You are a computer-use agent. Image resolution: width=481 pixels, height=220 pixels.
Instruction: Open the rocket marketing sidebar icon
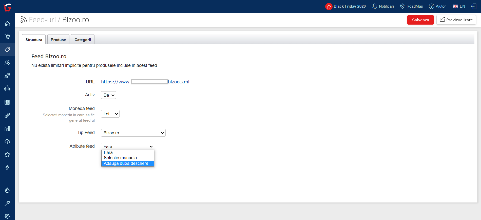coord(7,76)
